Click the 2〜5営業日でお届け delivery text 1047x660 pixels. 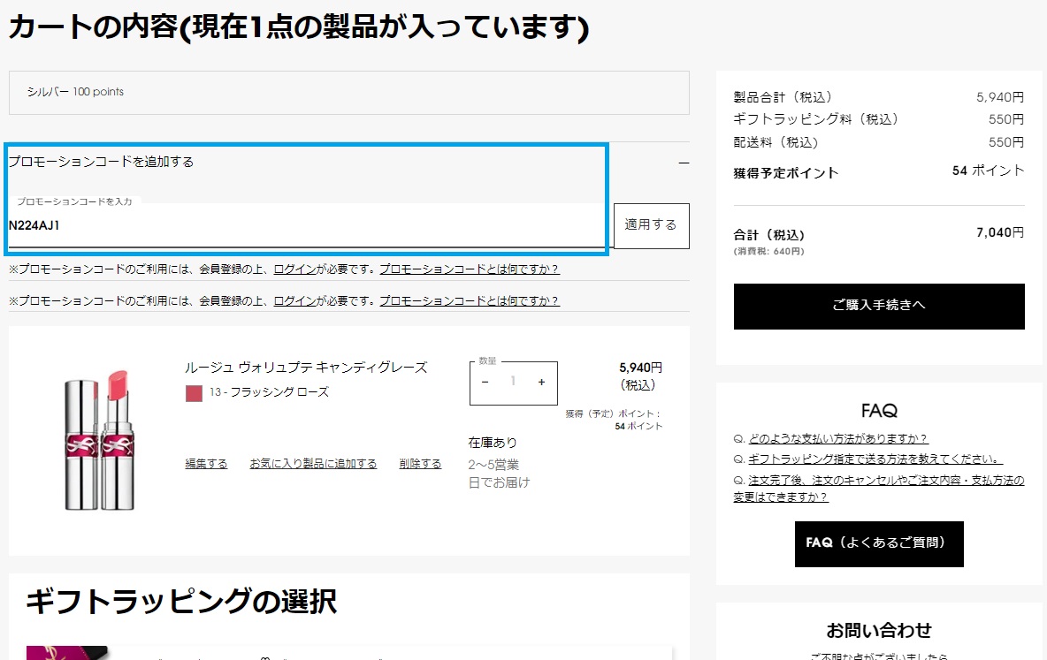499,474
